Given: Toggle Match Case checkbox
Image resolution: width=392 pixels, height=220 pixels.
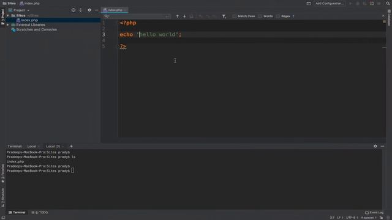Looking at the screenshot, I should click(234, 16).
